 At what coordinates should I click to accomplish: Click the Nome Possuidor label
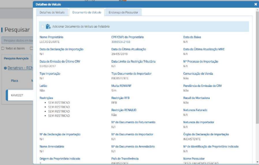(194, 159)
